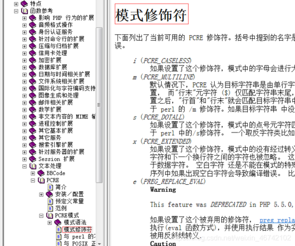Image resolution: width=295 pixels, height=246 pixels.
Task: Click the open book icon next to 文本处理
Action: 32,166
